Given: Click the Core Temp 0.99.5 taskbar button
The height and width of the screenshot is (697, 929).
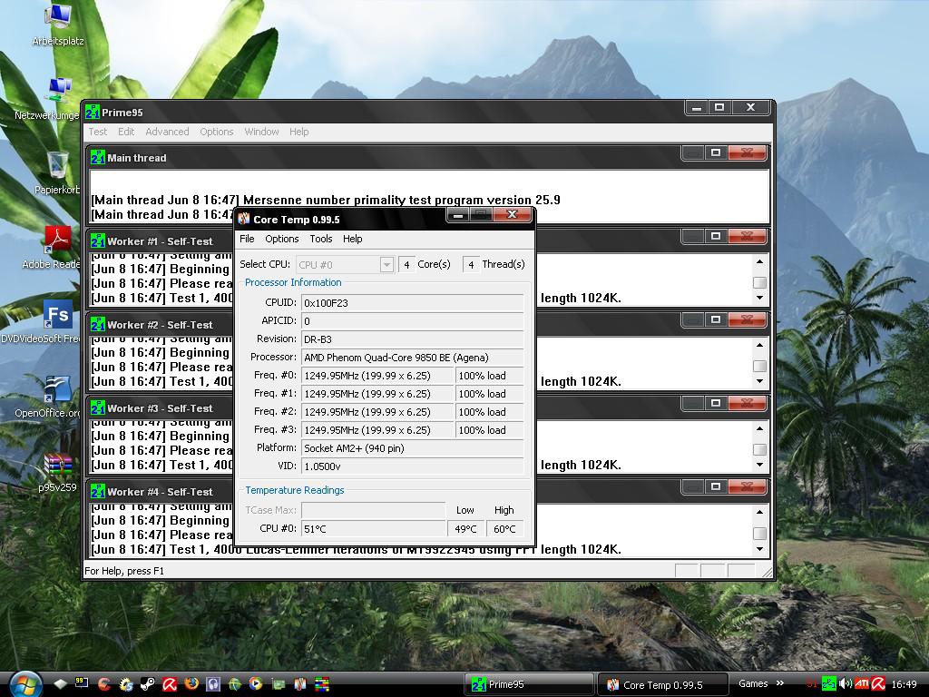Looking at the screenshot, I should [662, 684].
